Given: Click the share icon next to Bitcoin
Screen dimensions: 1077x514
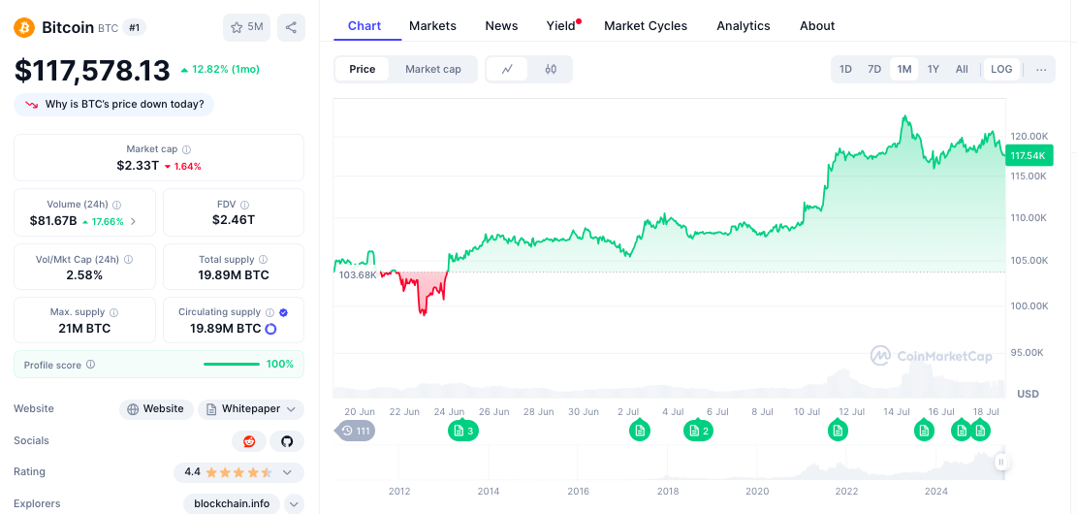Looking at the screenshot, I should pos(291,27).
